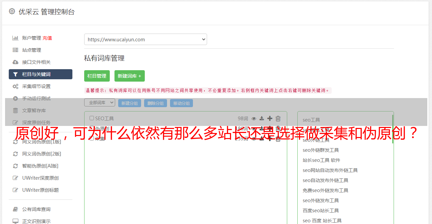
Task: Select keyword 百度seo站长工具
Action: (321, 211)
